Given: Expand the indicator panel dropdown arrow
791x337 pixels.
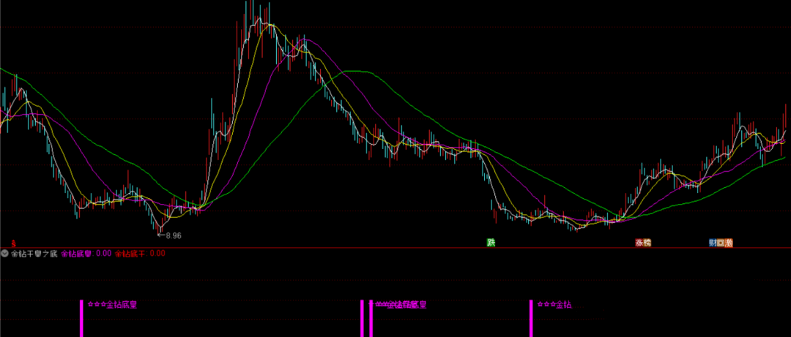Looking at the screenshot, I should click(4, 254).
